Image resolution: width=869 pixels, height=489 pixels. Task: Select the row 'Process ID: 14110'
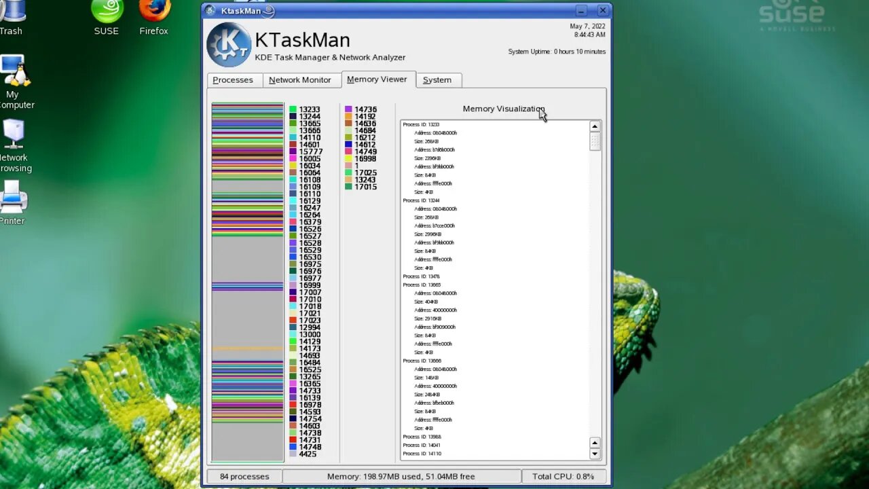click(421, 453)
